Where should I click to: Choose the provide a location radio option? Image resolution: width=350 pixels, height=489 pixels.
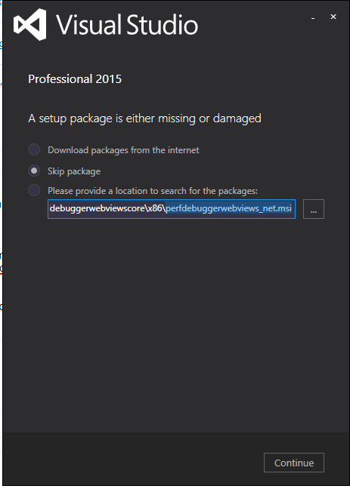tap(34, 190)
